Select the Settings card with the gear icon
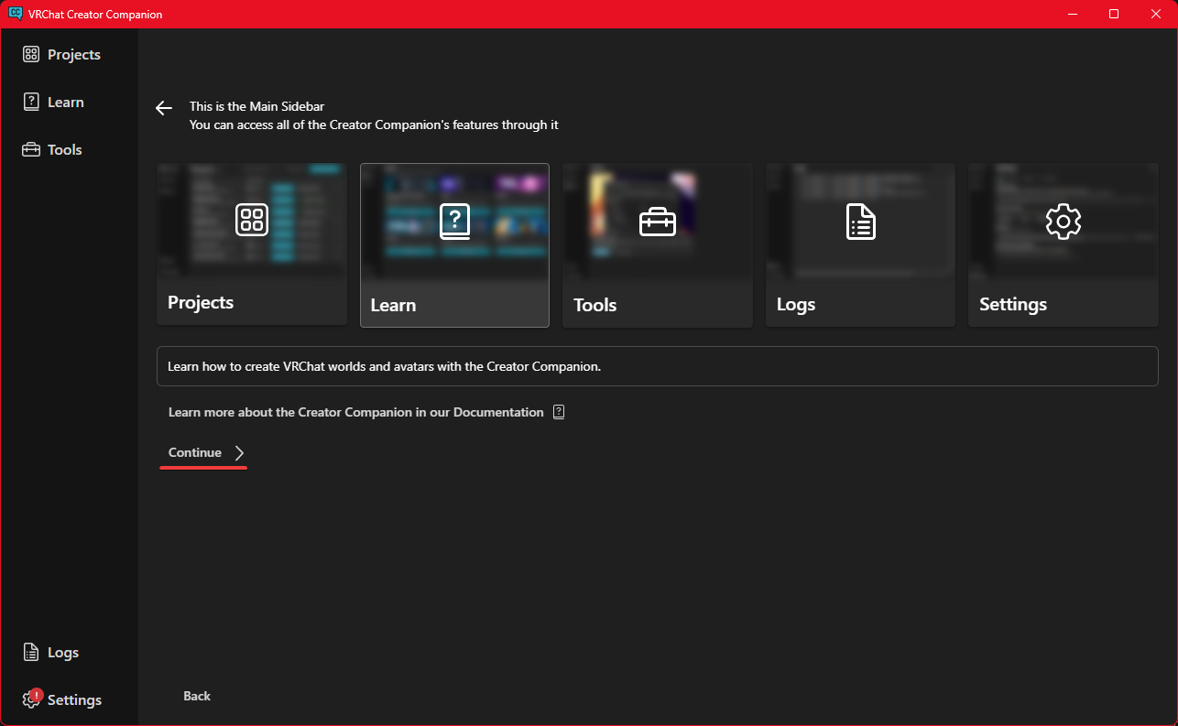The image size is (1178, 726). pos(1063,244)
